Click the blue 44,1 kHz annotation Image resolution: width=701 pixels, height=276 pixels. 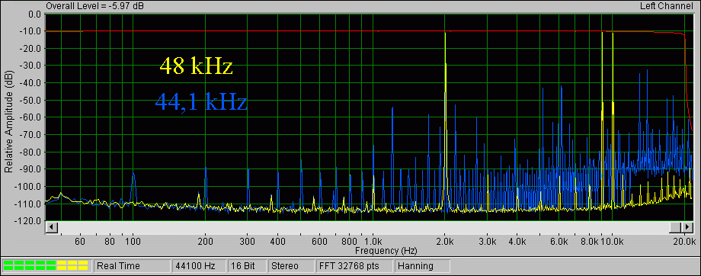point(201,102)
